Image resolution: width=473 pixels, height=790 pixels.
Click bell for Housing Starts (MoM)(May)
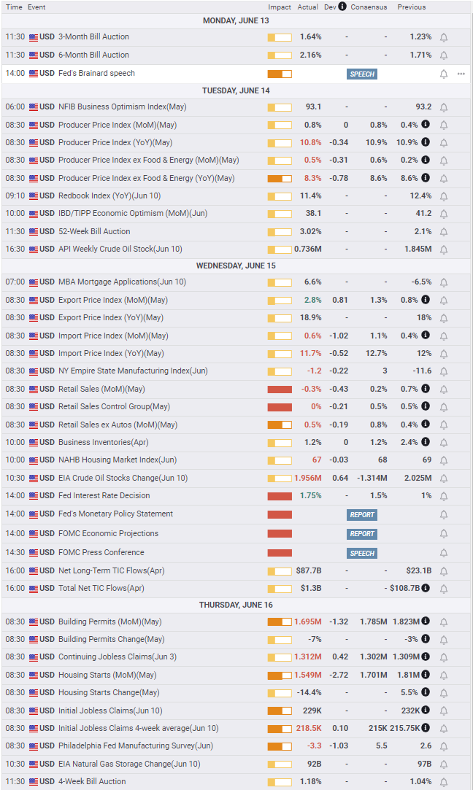click(x=444, y=675)
